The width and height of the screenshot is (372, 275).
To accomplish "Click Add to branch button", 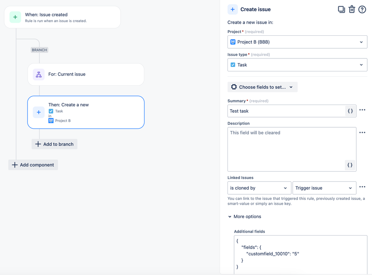I will coord(54,144).
